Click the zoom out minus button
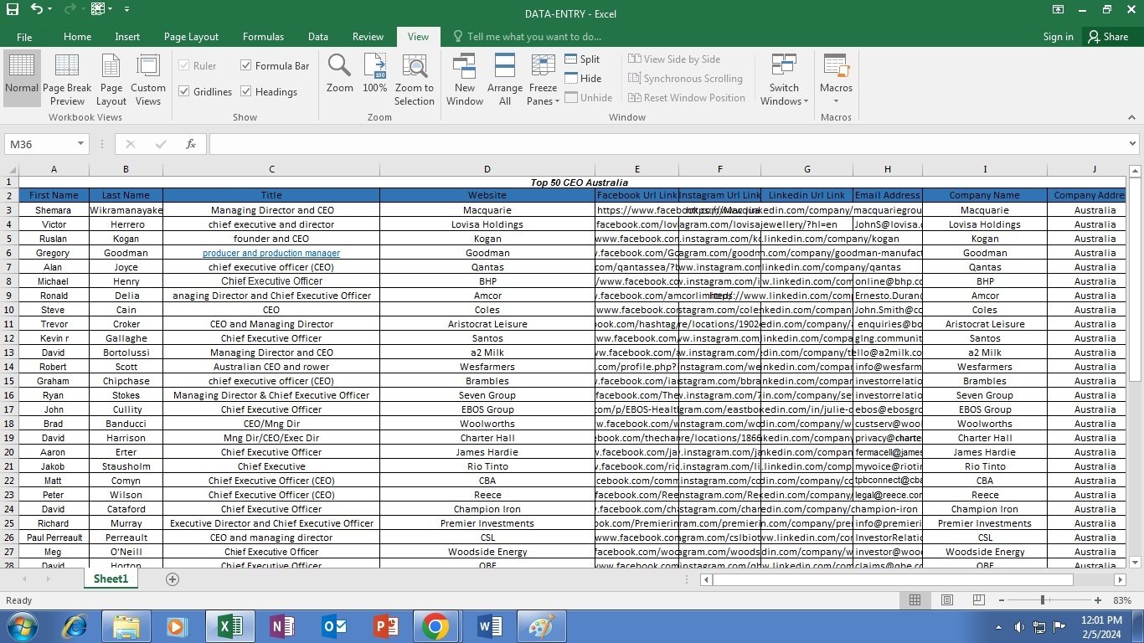The width and height of the screenshot is (1144, 643). point(1001,600)
